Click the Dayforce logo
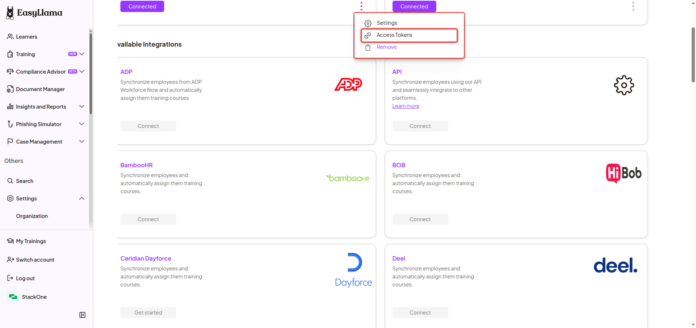The height and width of the screenshot is (328, 696). coord(353,270)
